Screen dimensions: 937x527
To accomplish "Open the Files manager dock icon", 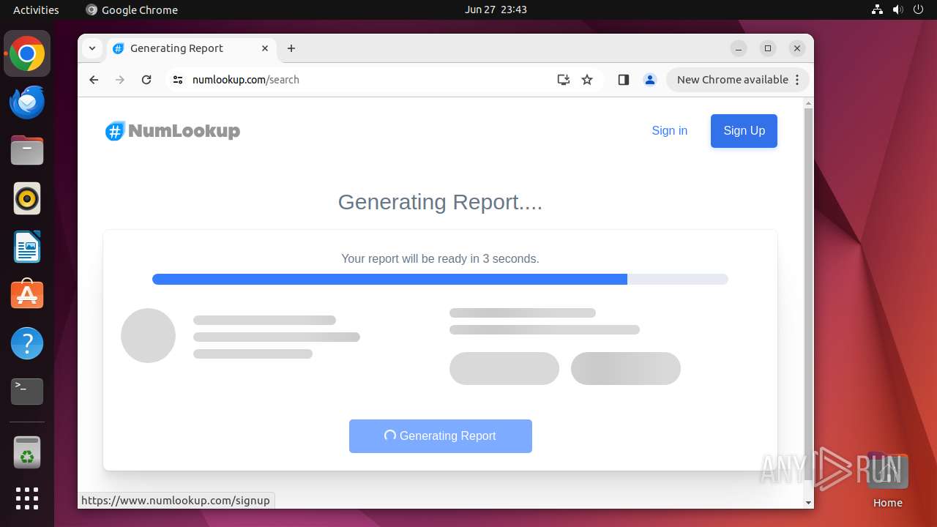I will [27, 151].
